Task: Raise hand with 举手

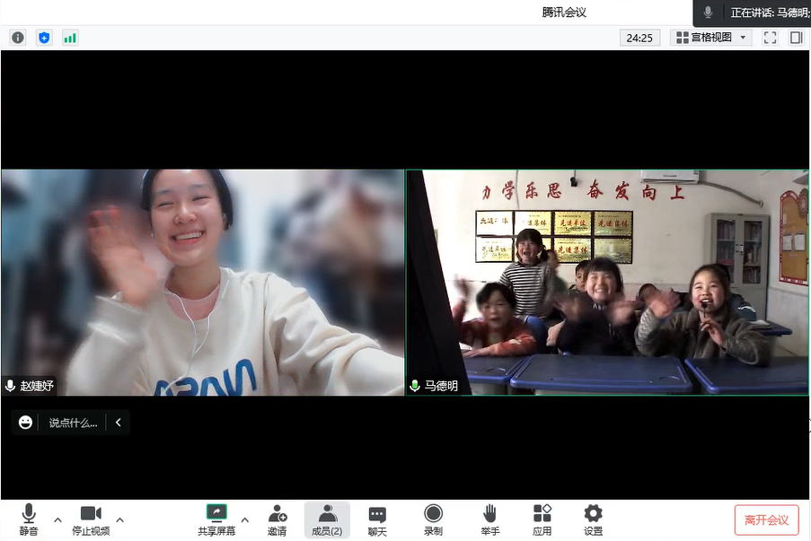Action: (x=489, y=519)
